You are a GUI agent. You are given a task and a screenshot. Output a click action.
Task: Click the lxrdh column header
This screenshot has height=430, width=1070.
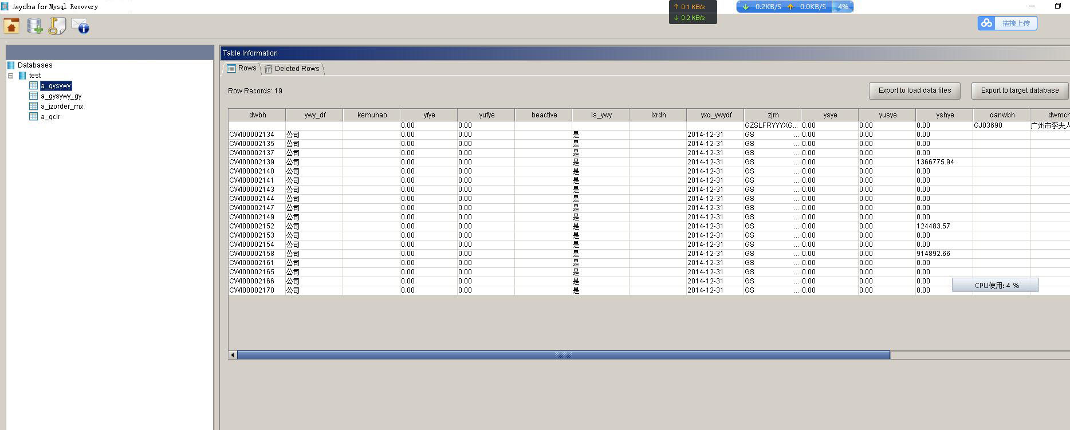pos(658,115)
